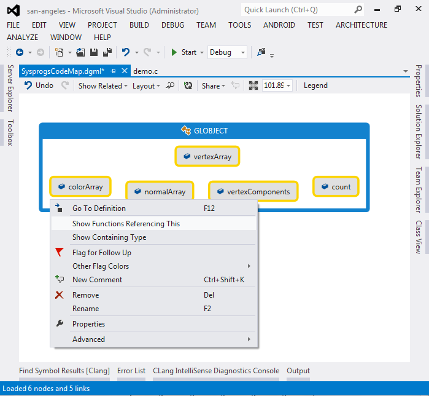Open the ANDROID menu
Screen dimensions: 429x396
pyautogui.click(x=279, y=25)
